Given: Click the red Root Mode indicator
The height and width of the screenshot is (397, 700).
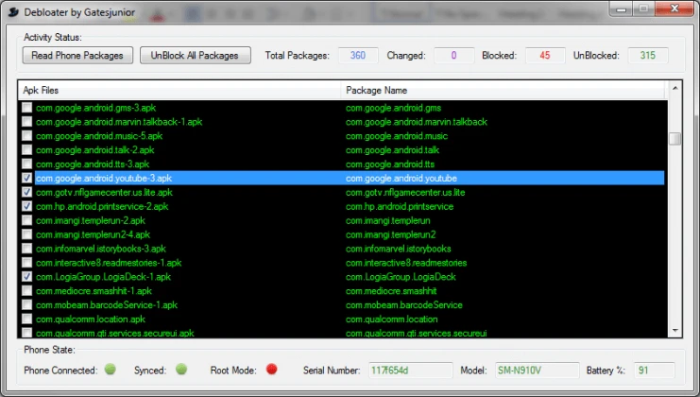Looking at the screenshot, I should [x=272, y=369].
